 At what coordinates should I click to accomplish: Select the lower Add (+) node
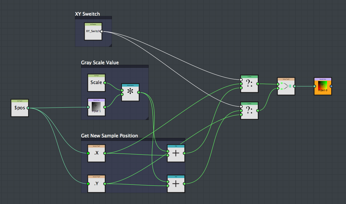[176, 184]
